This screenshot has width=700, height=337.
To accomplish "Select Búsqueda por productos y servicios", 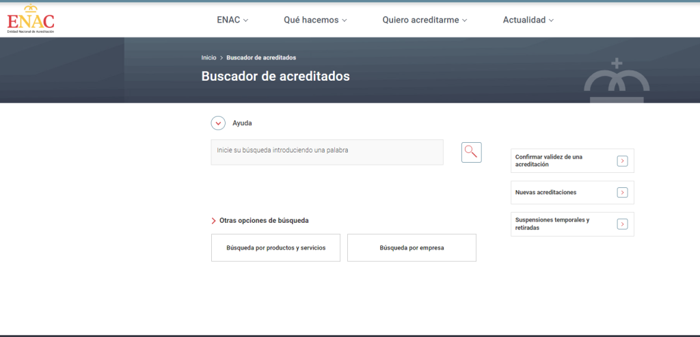I will click(276, 247).
